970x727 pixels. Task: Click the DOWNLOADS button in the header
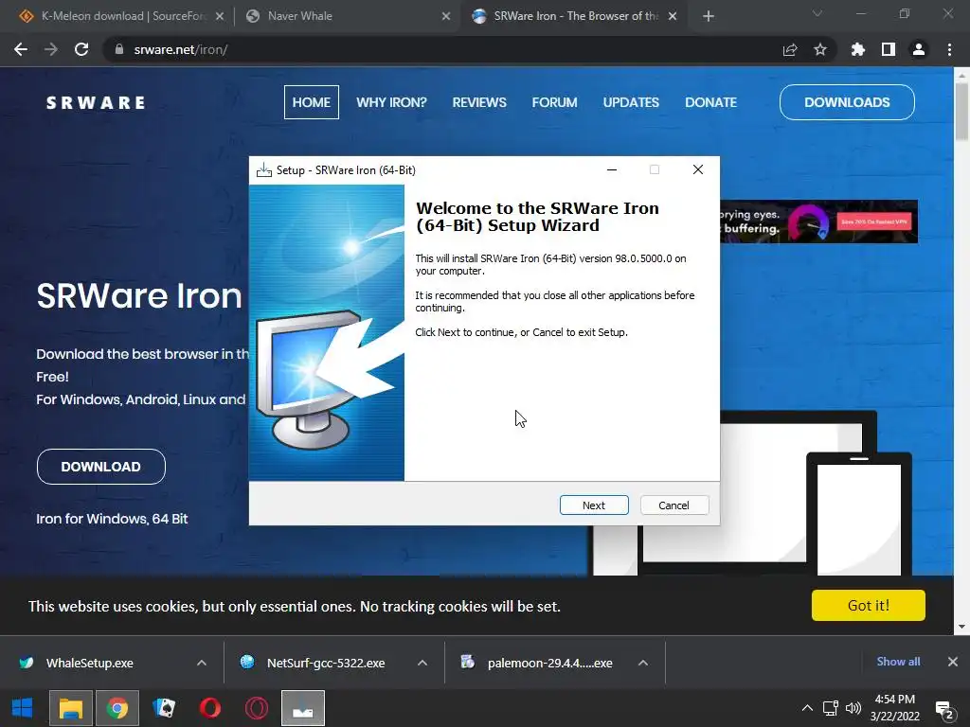pos(847,102)
